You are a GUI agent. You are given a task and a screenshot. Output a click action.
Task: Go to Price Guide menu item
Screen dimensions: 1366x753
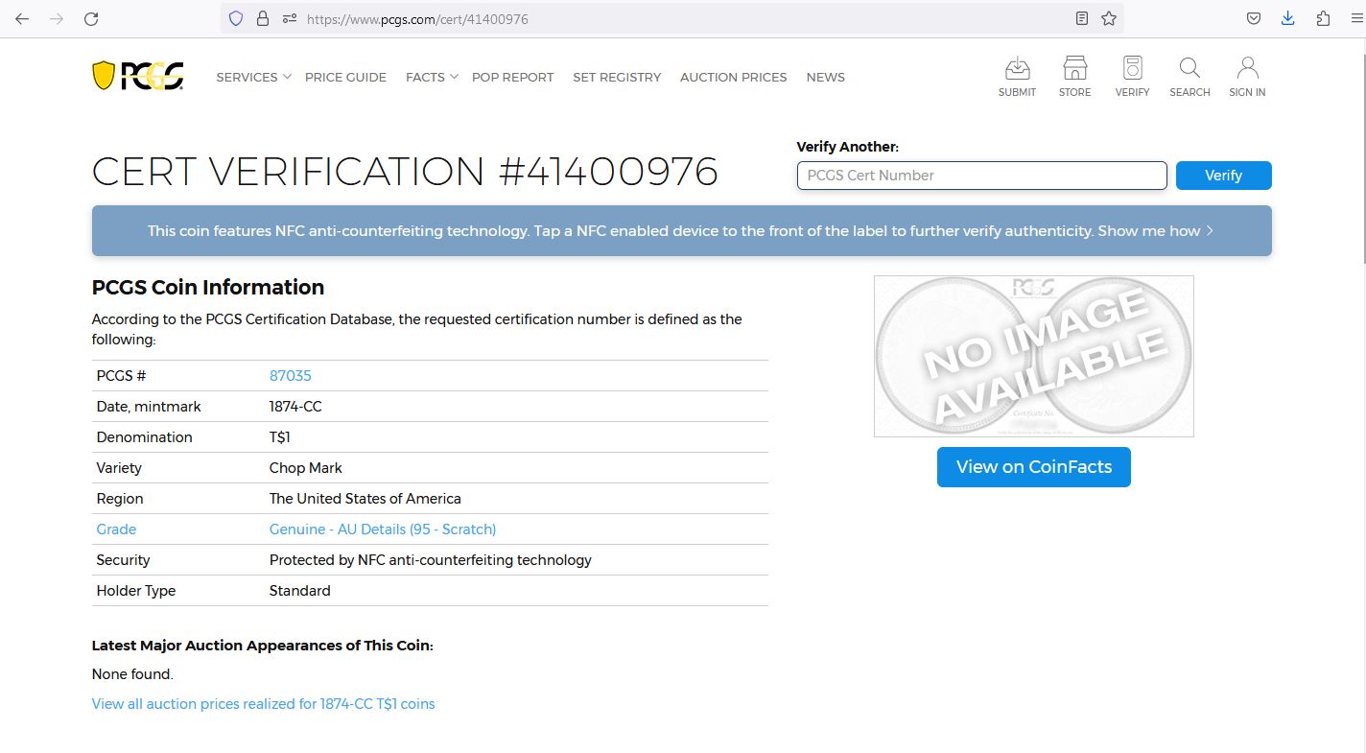[x=345, y=77]
